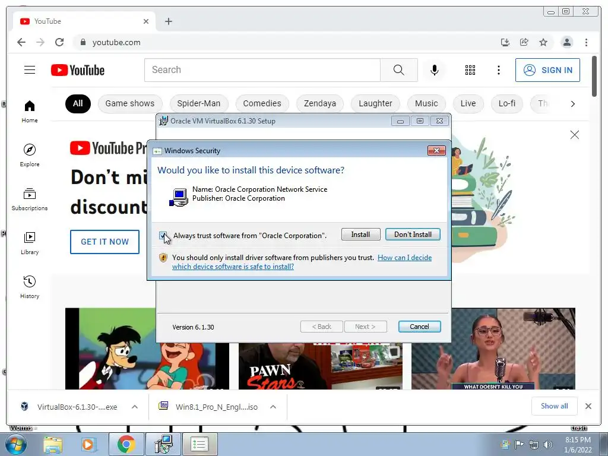Click Show all downloads
The height and width of the screenshot is (456, 608).
coord(555,406)
